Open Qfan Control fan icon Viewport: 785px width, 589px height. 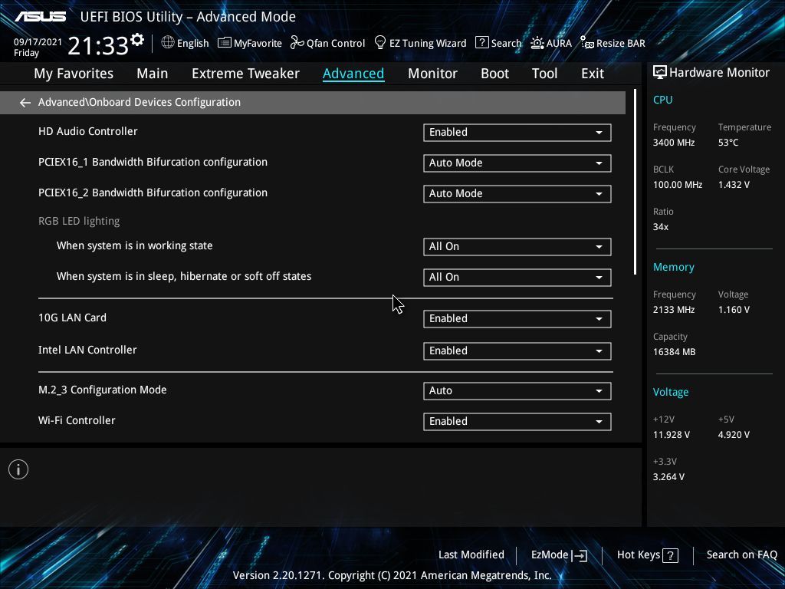coord(297,43)
